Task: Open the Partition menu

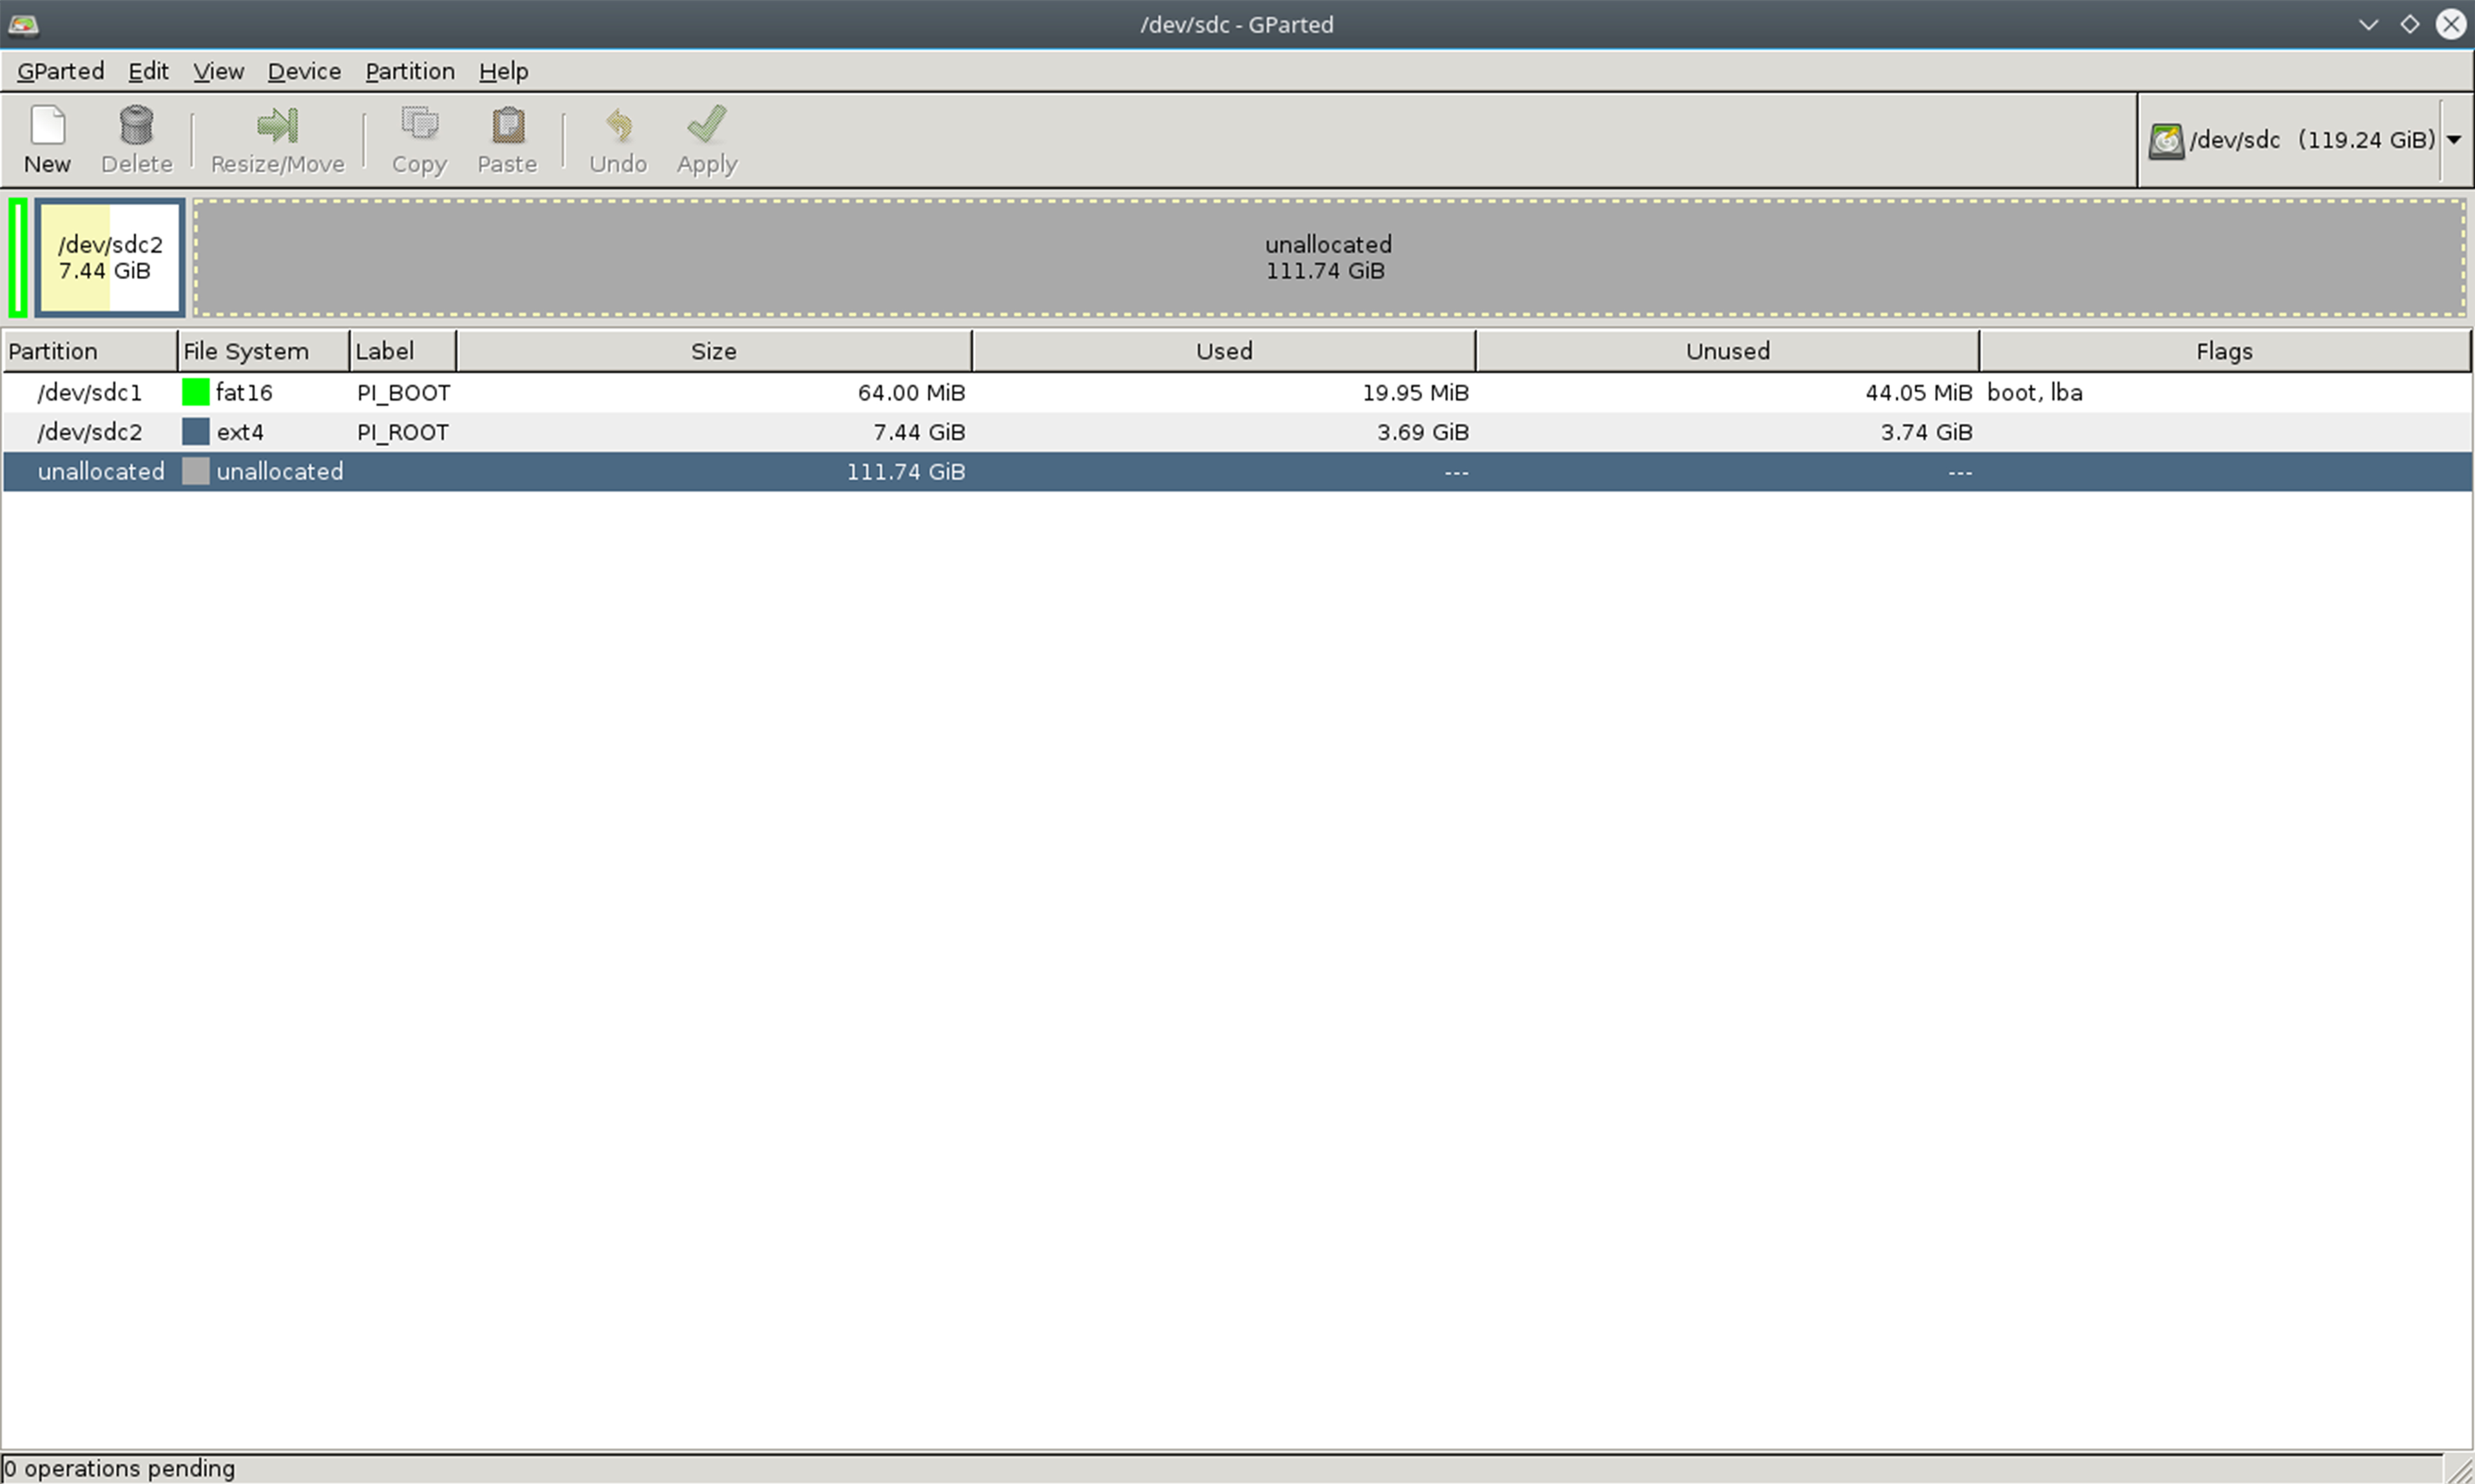Action: click(410, 71)
